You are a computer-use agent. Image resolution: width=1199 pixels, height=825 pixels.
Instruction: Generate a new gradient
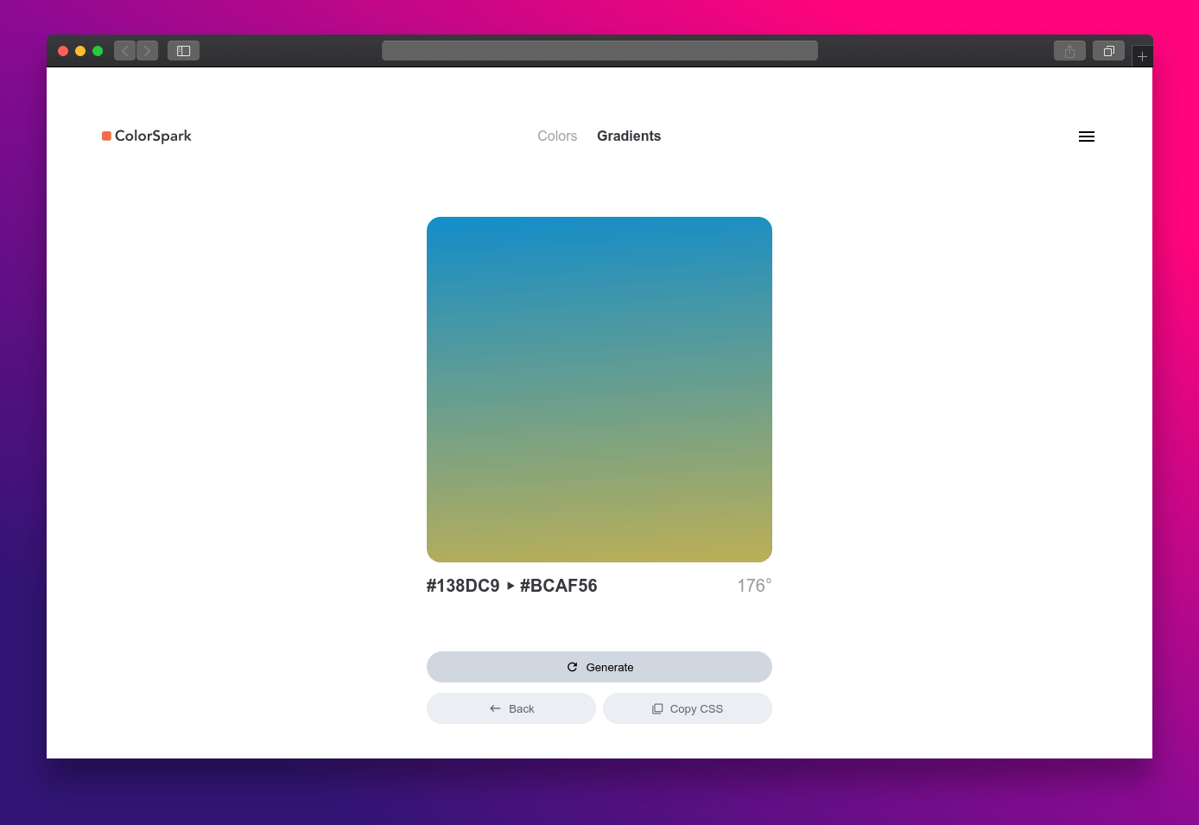click(599, 667)
